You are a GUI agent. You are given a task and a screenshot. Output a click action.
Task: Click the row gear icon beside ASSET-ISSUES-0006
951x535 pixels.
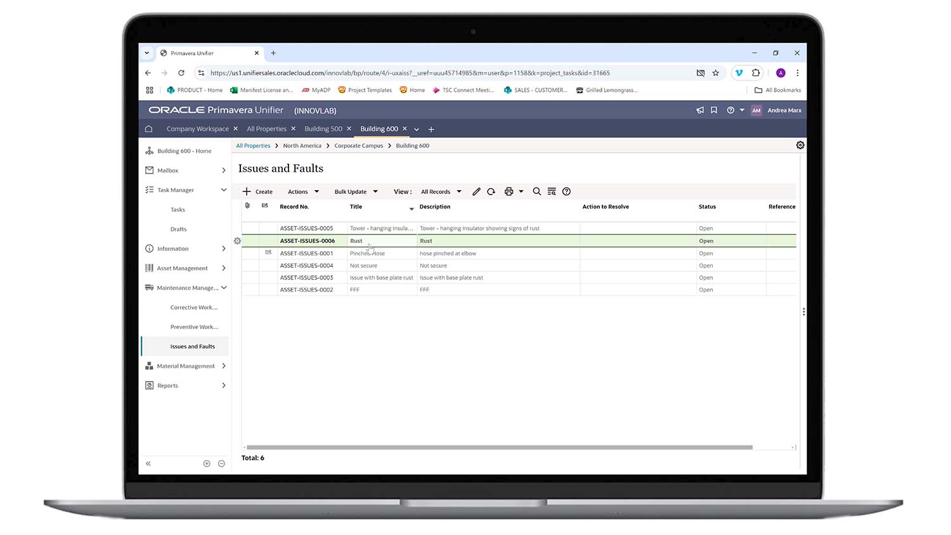[237, 241]
